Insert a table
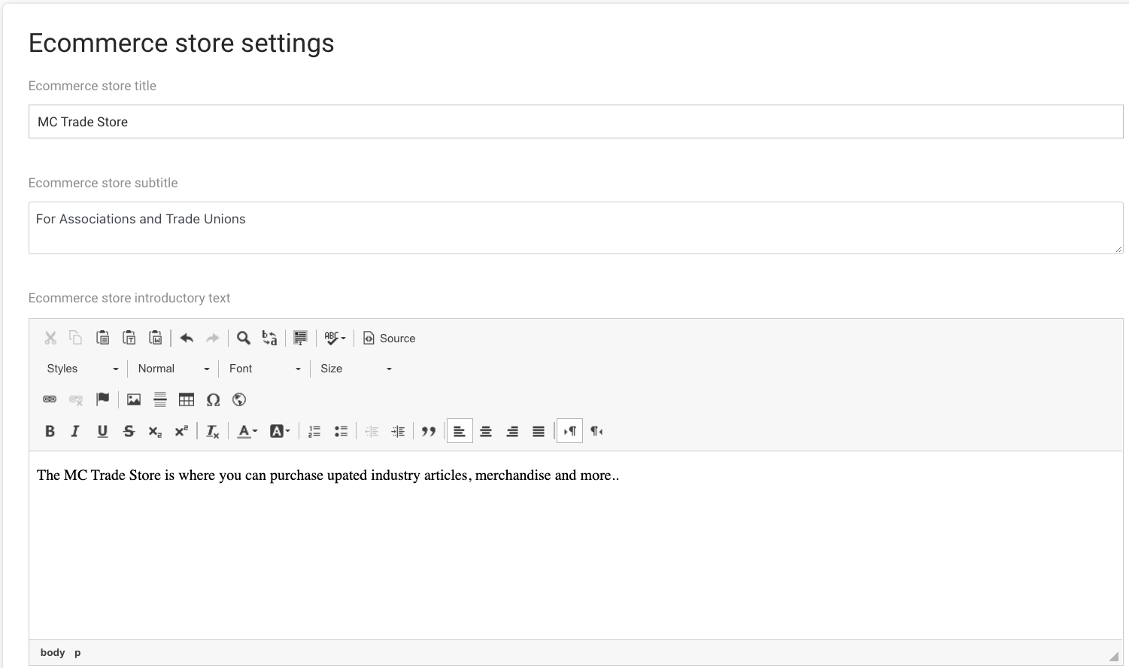This screenshot has height=668, width=1129. click(x=187, y=399)
